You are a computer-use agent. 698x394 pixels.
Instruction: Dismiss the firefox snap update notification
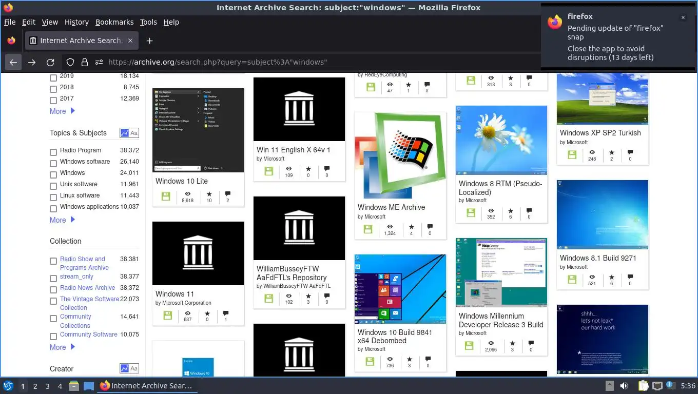point(683,17)
